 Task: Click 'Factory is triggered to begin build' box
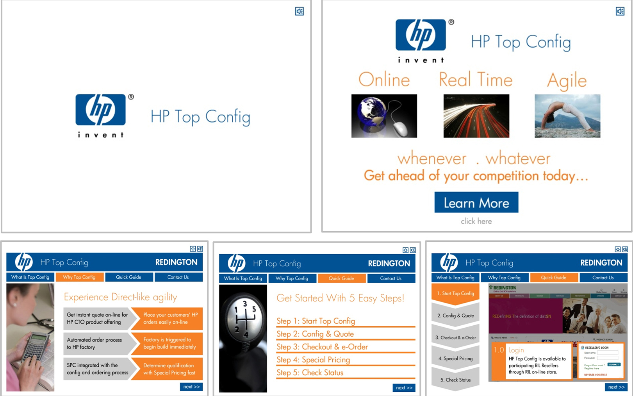(169, 344)
